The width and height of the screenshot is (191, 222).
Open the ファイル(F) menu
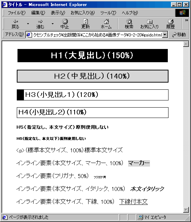click(x=17, y=13)
